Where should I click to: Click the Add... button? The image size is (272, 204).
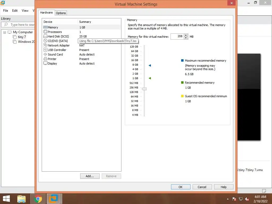90,176
